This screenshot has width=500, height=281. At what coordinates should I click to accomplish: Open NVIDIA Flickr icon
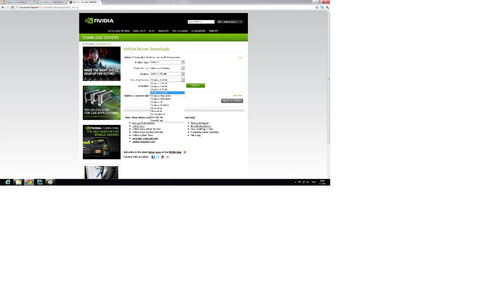point(167,157)
